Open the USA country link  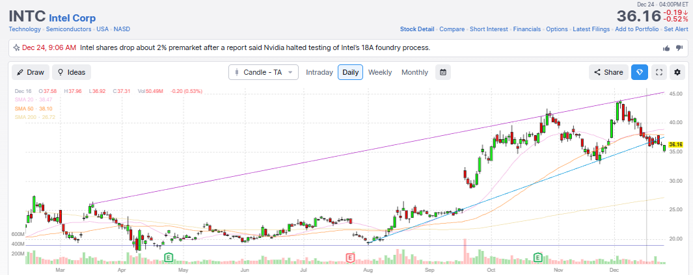(x=103, y=29)
